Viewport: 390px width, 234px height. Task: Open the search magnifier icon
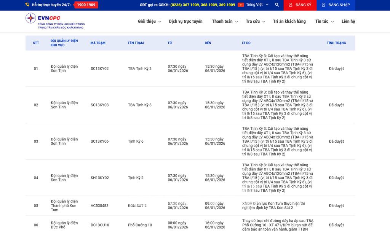click(277, 5)
